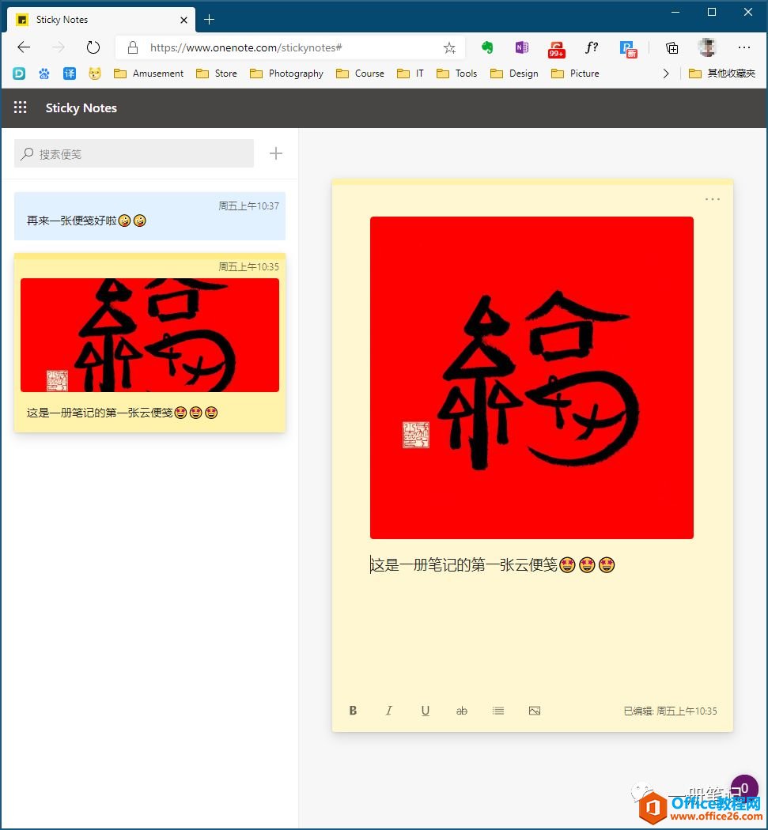Image resolution: width=768 pixels, height=830 pixels.
Task: Insert an image into the note
Action: [535, 711]
